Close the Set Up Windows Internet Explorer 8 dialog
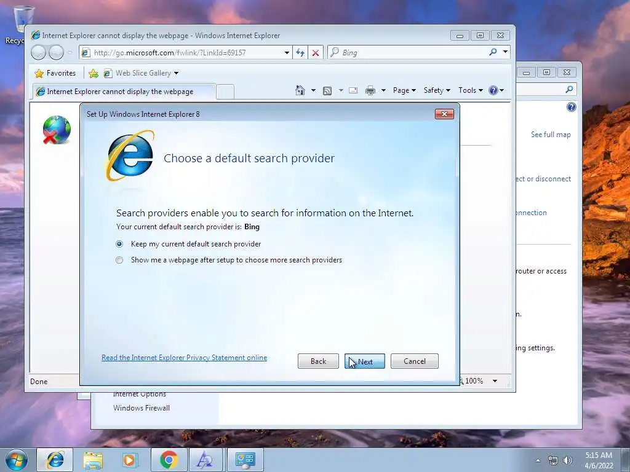 (x=444, y=114)
